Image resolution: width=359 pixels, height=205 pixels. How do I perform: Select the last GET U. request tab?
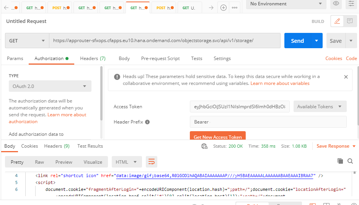[189, 8]
